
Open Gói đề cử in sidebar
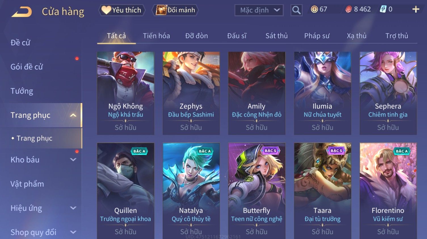tap(27, 67)
